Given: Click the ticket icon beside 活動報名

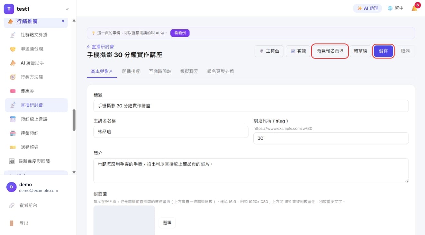Looking at the screenshot, I should pyautogui.click(x=13, y=147).
